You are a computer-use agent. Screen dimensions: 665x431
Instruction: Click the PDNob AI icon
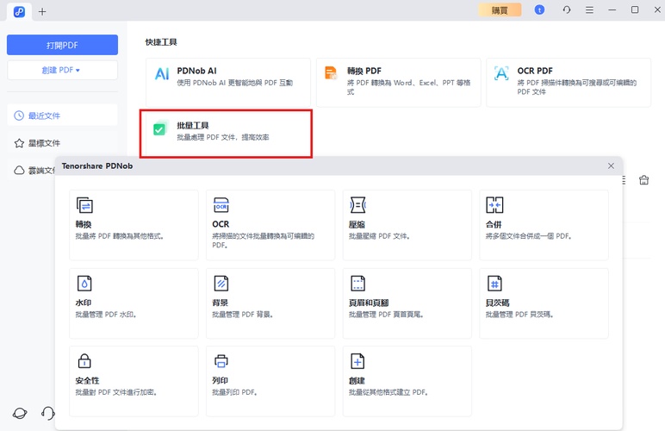click(x=162, y=74)
